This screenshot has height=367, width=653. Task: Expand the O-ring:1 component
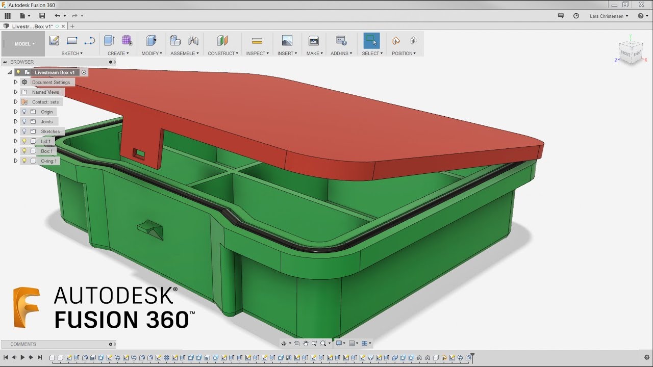click(16, 161)
